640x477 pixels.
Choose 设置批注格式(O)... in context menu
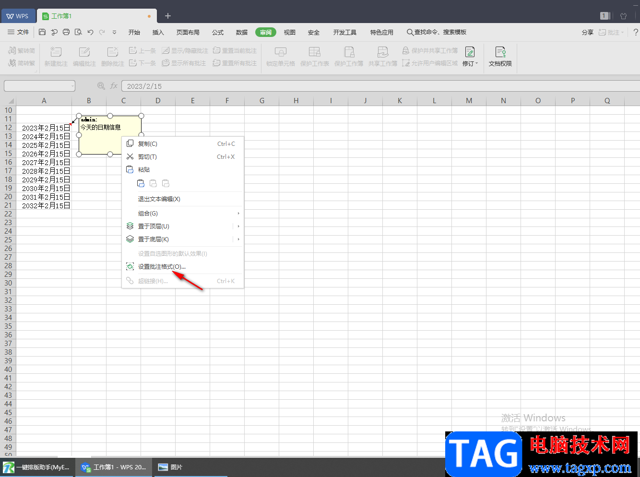183,266
